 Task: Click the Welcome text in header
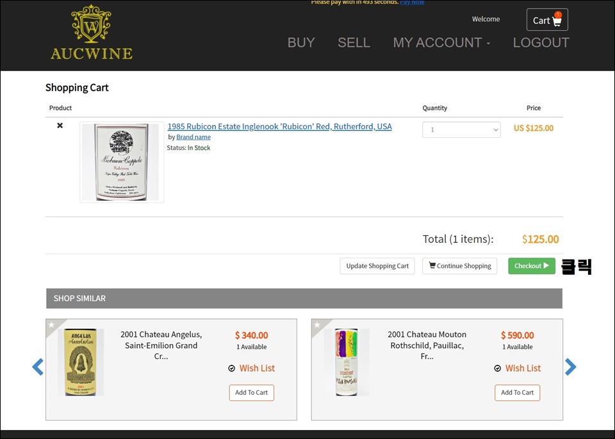pos(486,19)
